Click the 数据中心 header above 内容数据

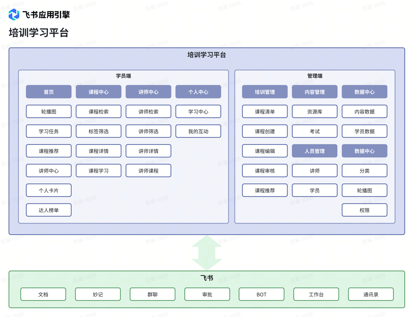coord(365,92)
